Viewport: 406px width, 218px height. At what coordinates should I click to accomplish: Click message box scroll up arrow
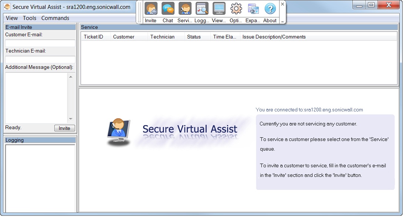click(x=71, y=77)
